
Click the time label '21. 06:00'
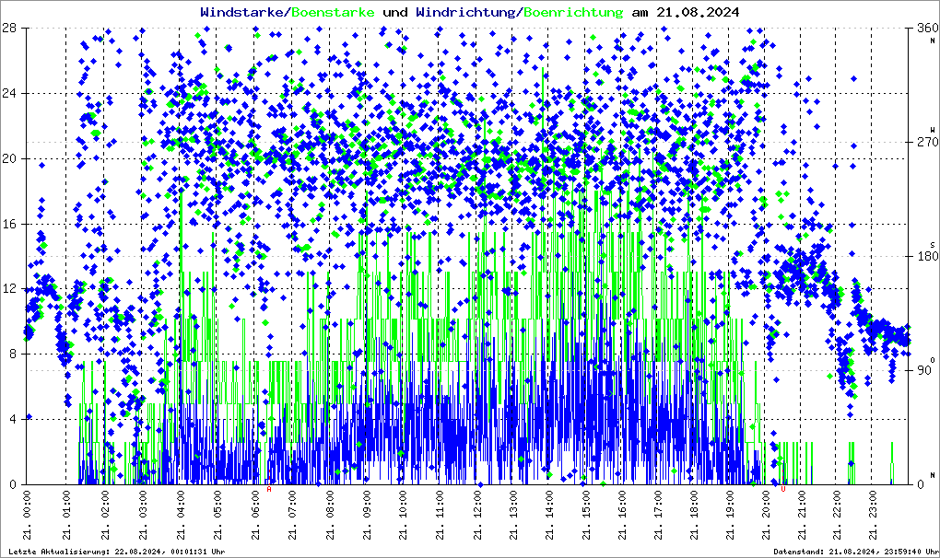coord(254,515)
